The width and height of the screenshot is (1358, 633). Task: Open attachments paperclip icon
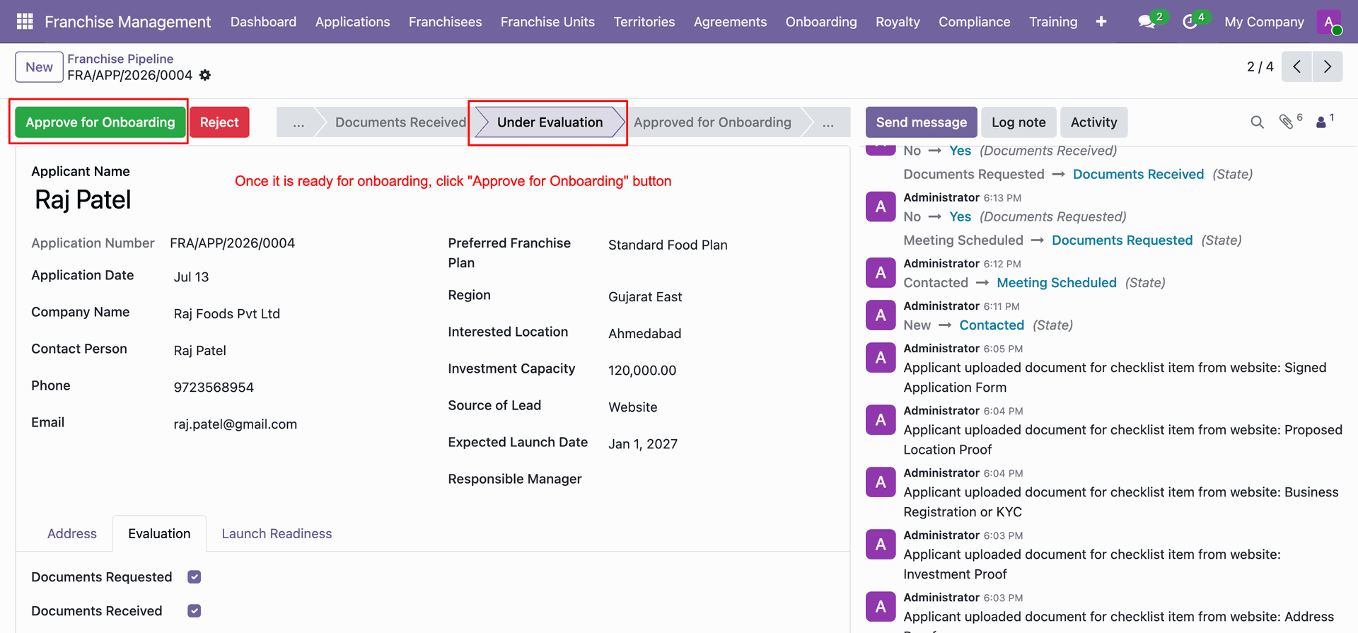tap(1287, 122)
